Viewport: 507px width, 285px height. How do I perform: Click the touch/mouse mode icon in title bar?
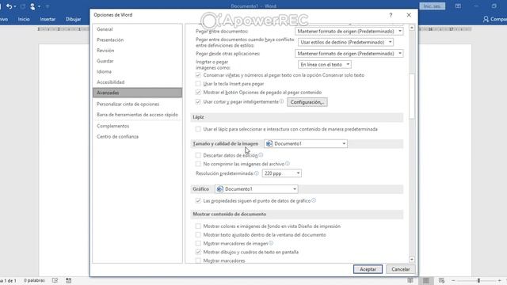pyautogui.click(x=32, y=6)
